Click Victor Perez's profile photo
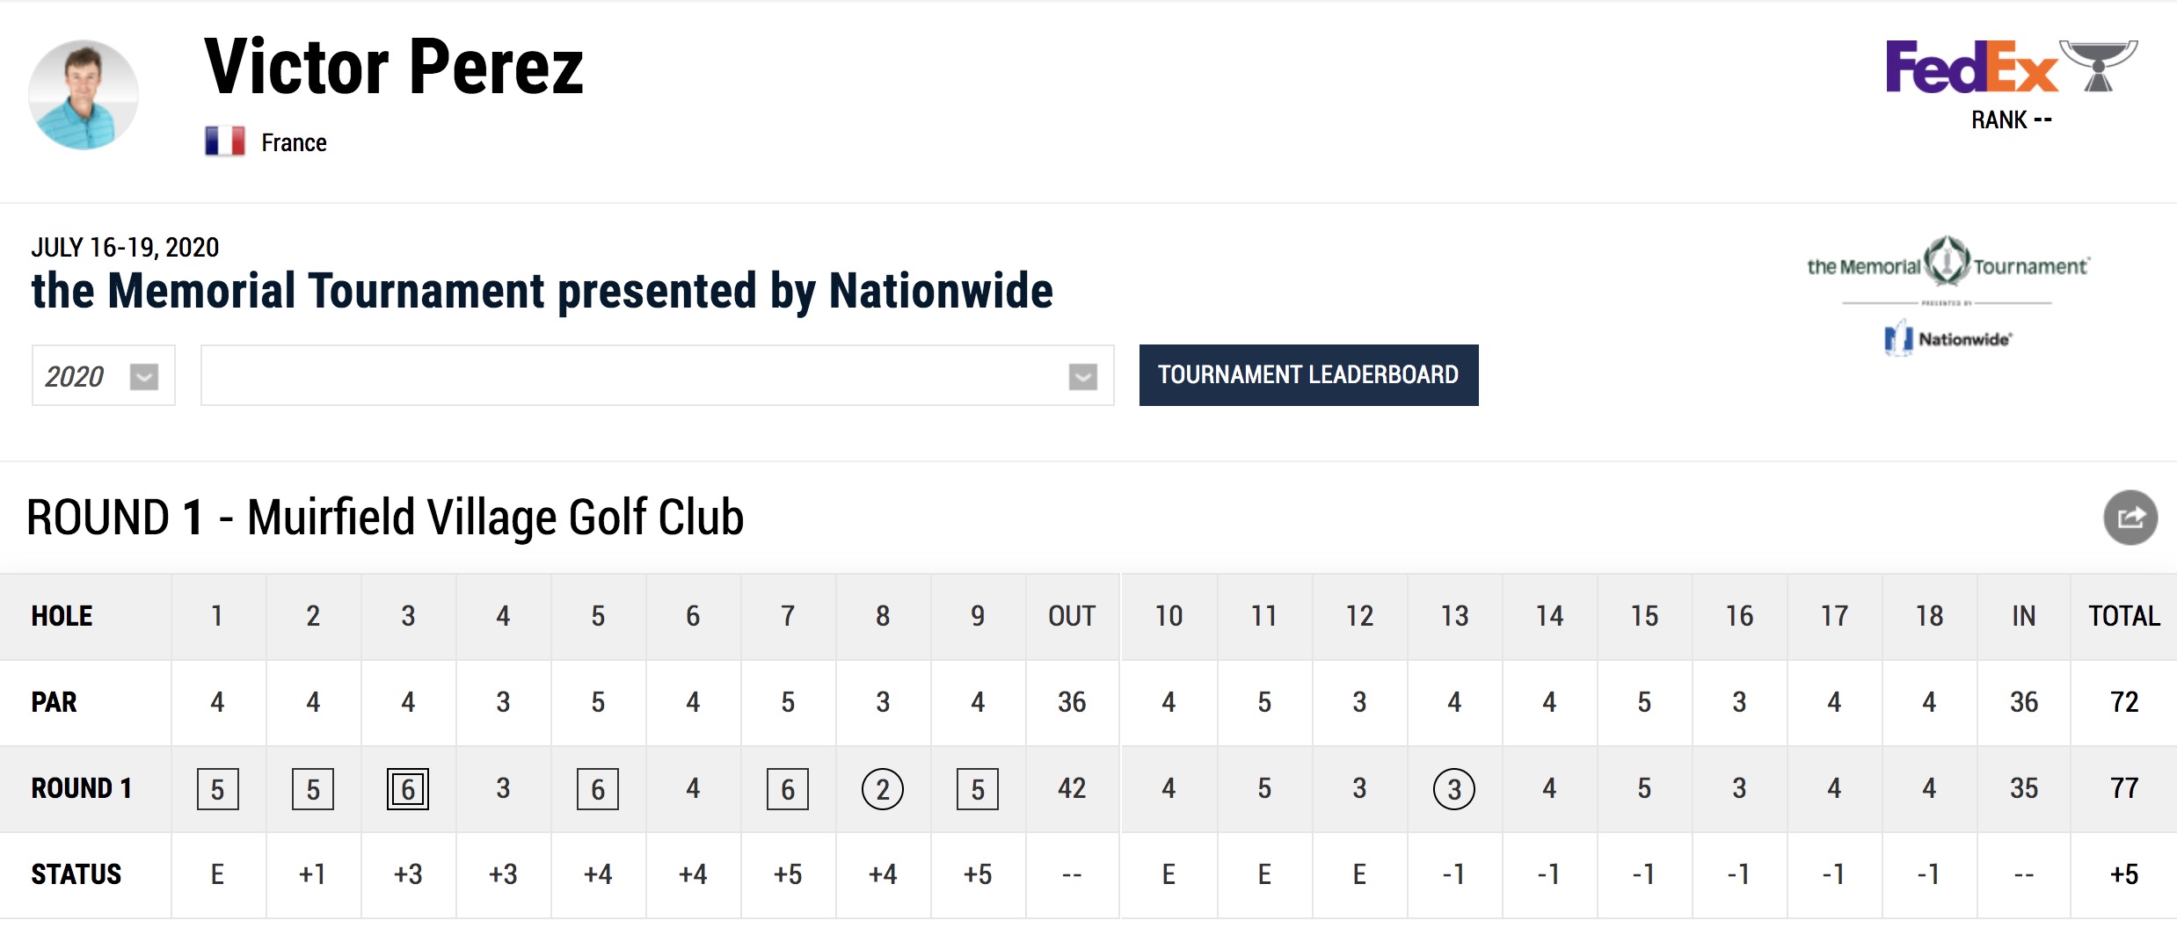2177x935 pixels. coord(84,95)
